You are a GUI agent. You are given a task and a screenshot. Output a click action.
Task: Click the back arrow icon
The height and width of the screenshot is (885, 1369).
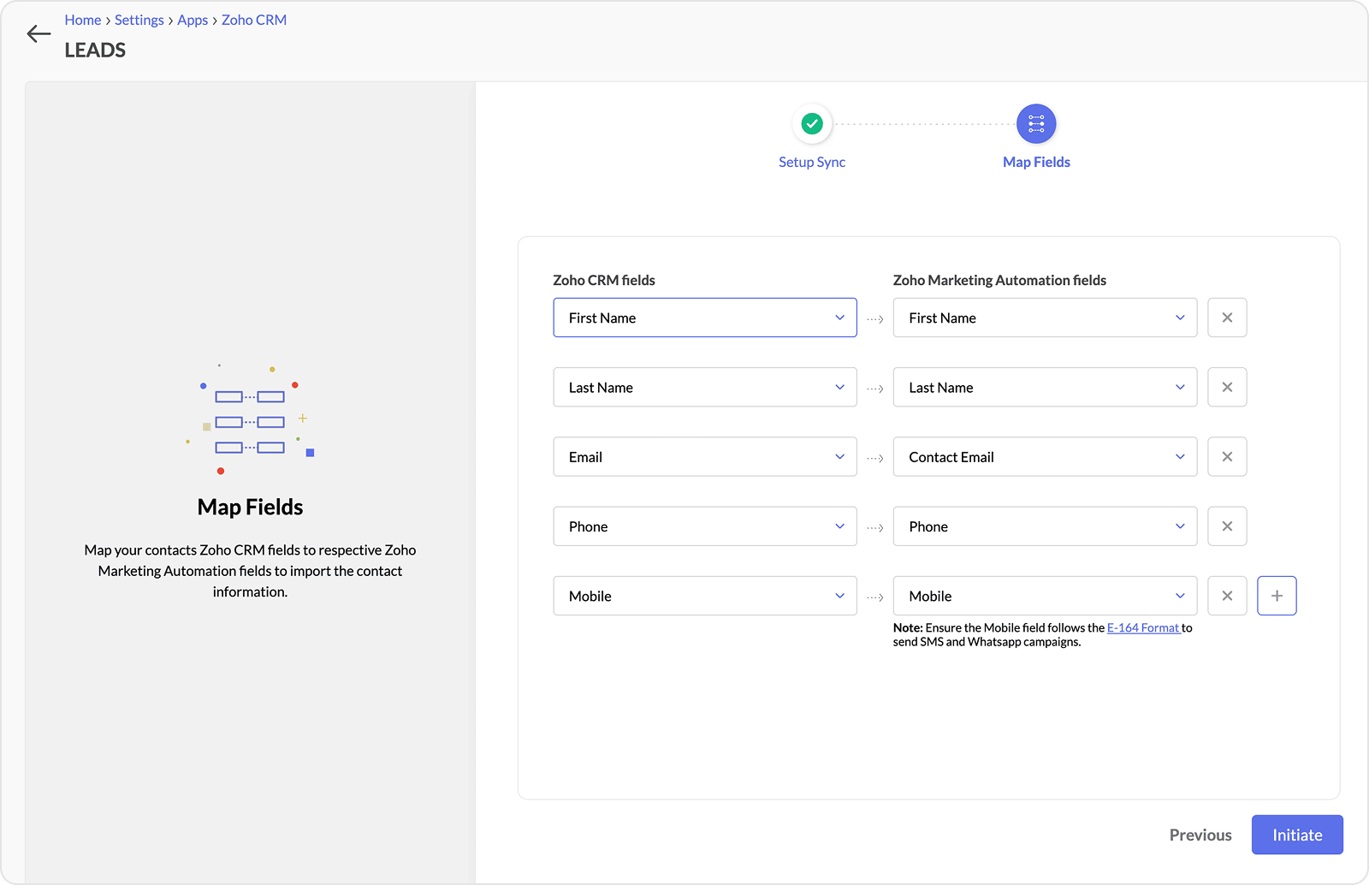coord(39,34)
